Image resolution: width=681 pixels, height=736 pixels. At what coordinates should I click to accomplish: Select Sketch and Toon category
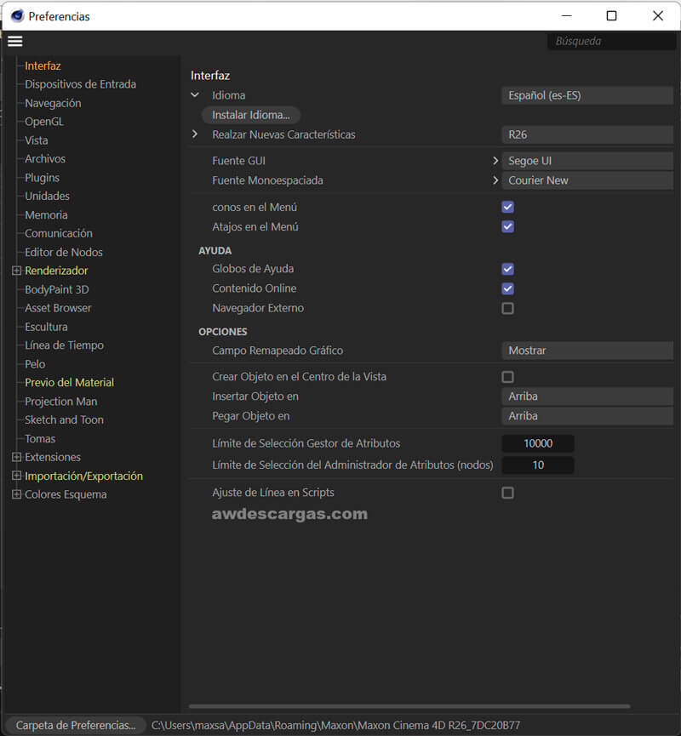point(65,420)
